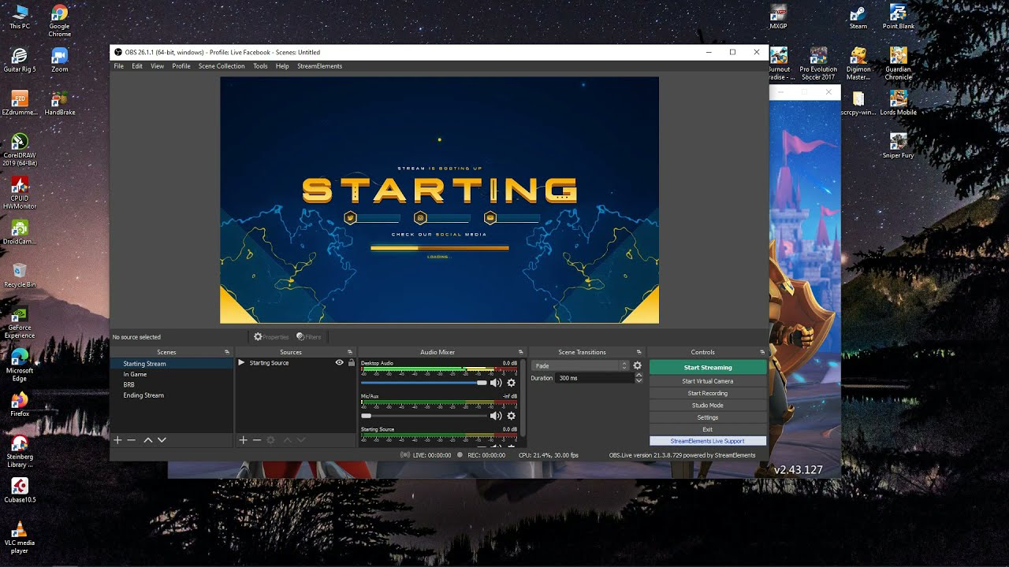Click the Filters button above the Sources panel

(308, 337)
